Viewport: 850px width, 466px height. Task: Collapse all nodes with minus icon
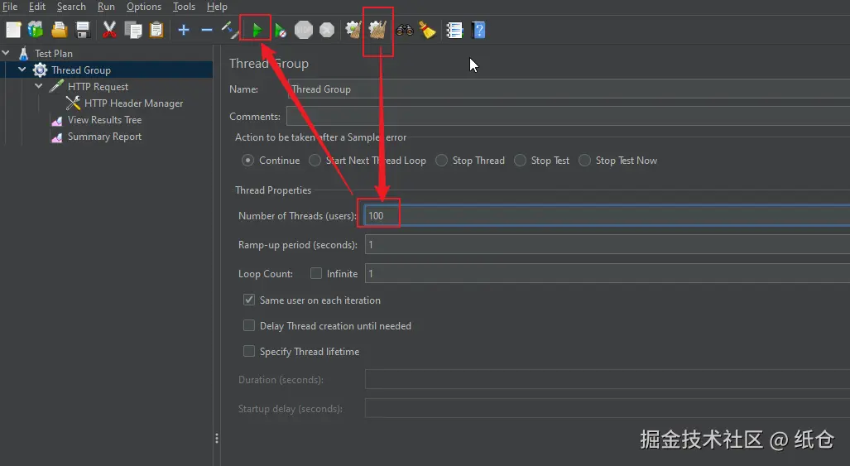[207, 30]
